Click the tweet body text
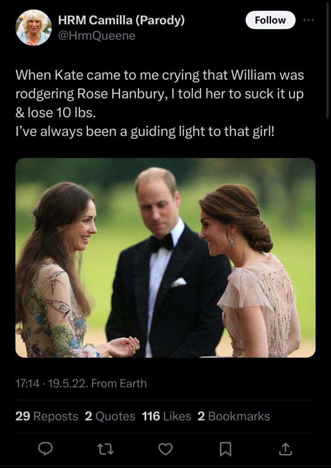 [160, 103]
